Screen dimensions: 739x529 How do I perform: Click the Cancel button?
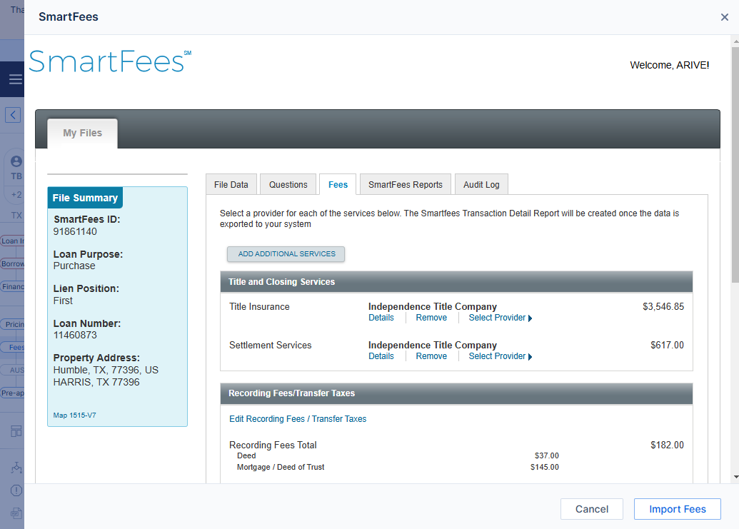tap(591, 509)
